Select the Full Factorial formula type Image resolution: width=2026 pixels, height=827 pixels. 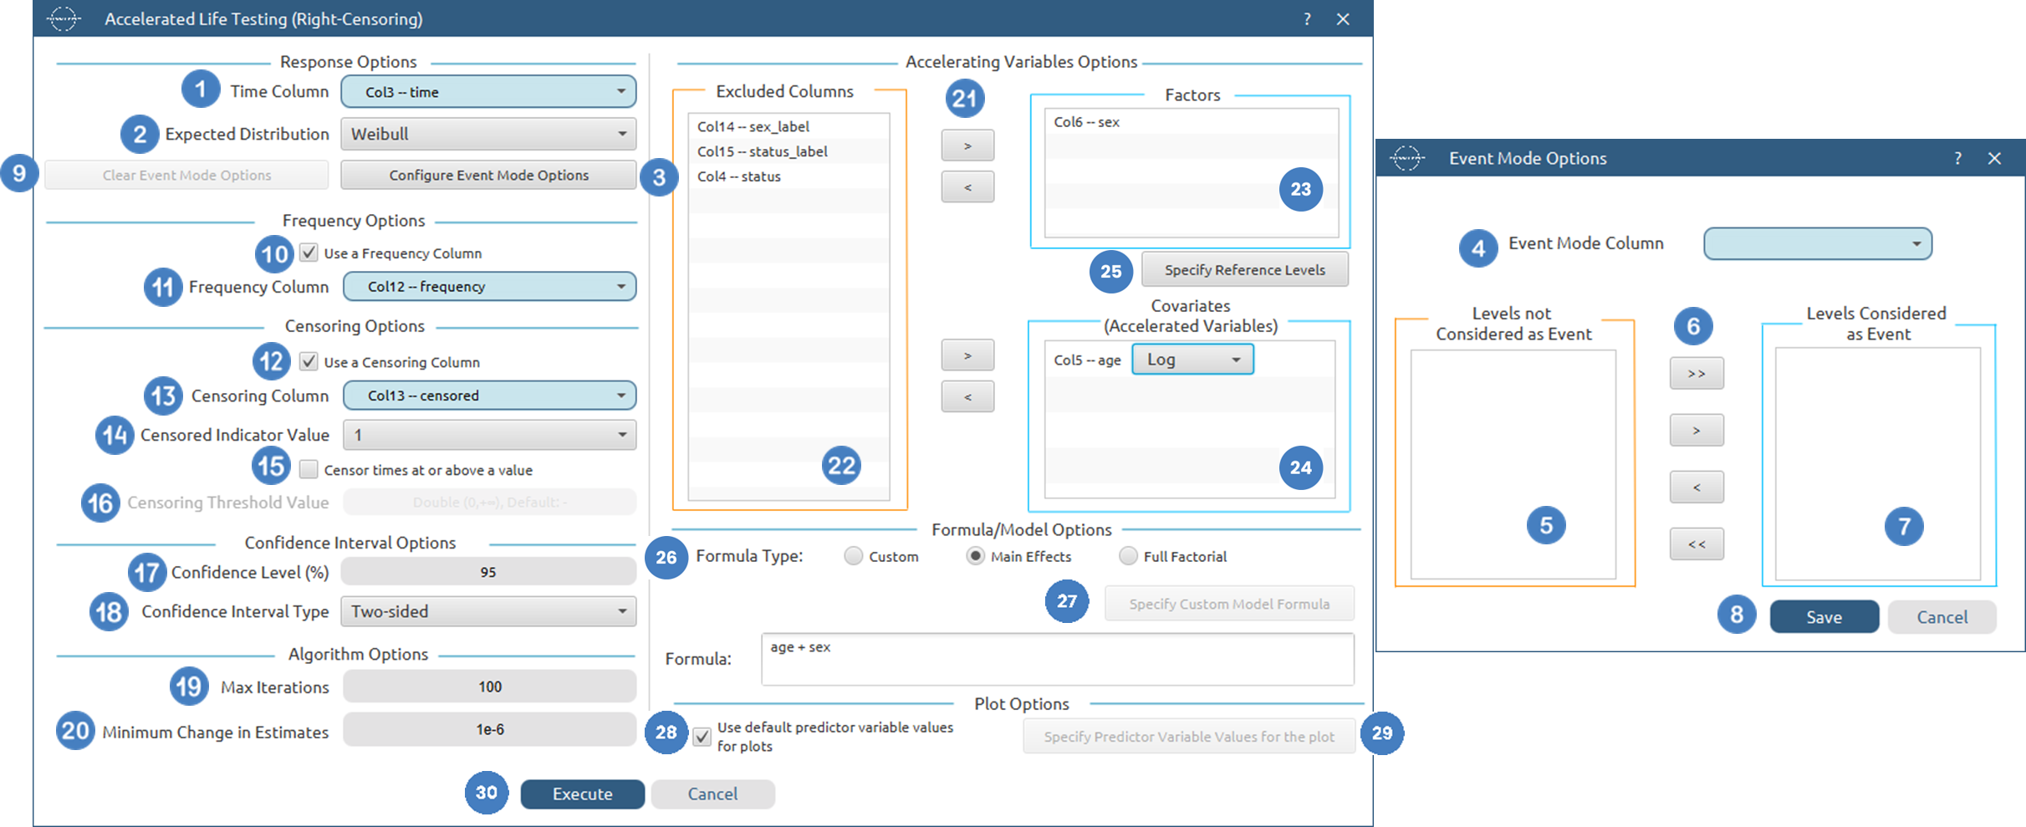[x=1128, y=556]
